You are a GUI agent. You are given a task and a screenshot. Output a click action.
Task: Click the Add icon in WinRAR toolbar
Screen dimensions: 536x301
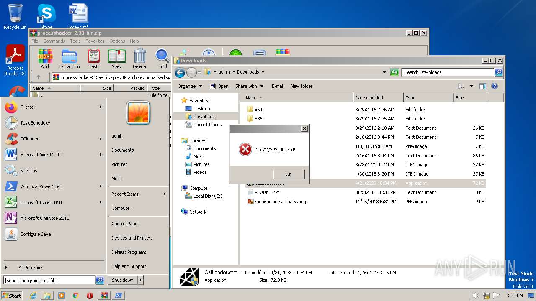(45, 59)
